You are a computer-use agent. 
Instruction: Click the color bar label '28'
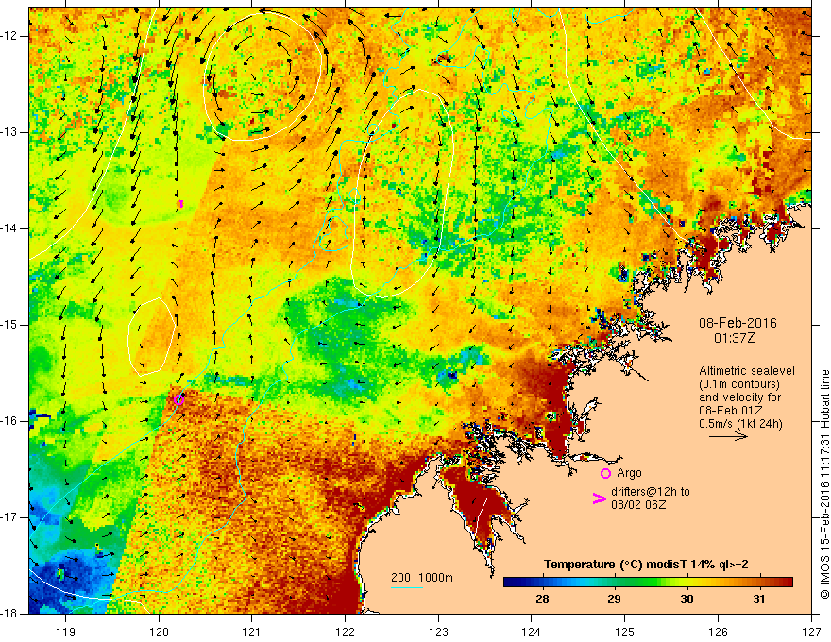[x=542, y=600]
